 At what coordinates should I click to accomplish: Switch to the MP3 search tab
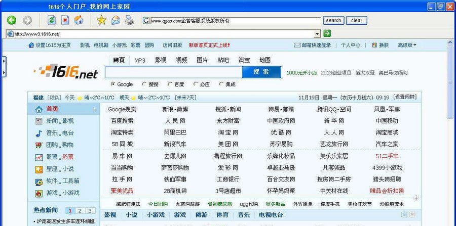pyautogui.click(x=140, y=60)
